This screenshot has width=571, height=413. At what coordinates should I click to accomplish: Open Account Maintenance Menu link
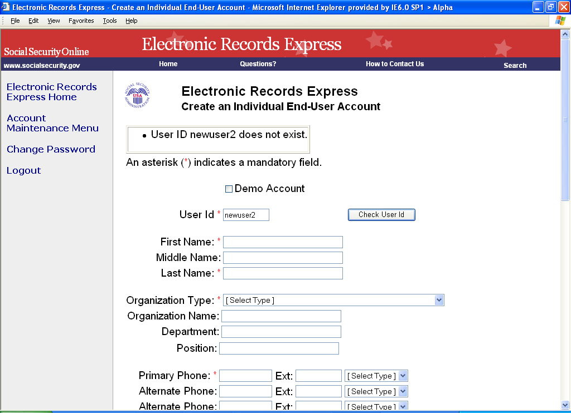52,123
